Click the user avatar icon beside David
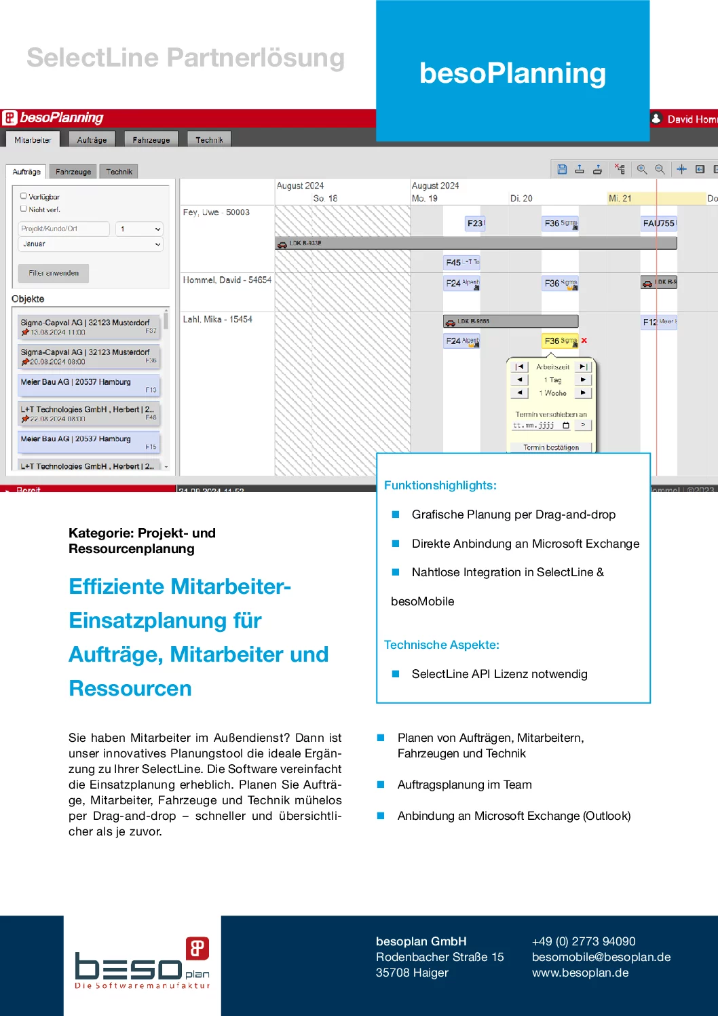 pyautogui.click(x=656, y=118)
